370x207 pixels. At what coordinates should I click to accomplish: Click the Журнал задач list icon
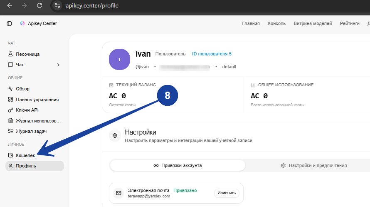click(10, 131)
